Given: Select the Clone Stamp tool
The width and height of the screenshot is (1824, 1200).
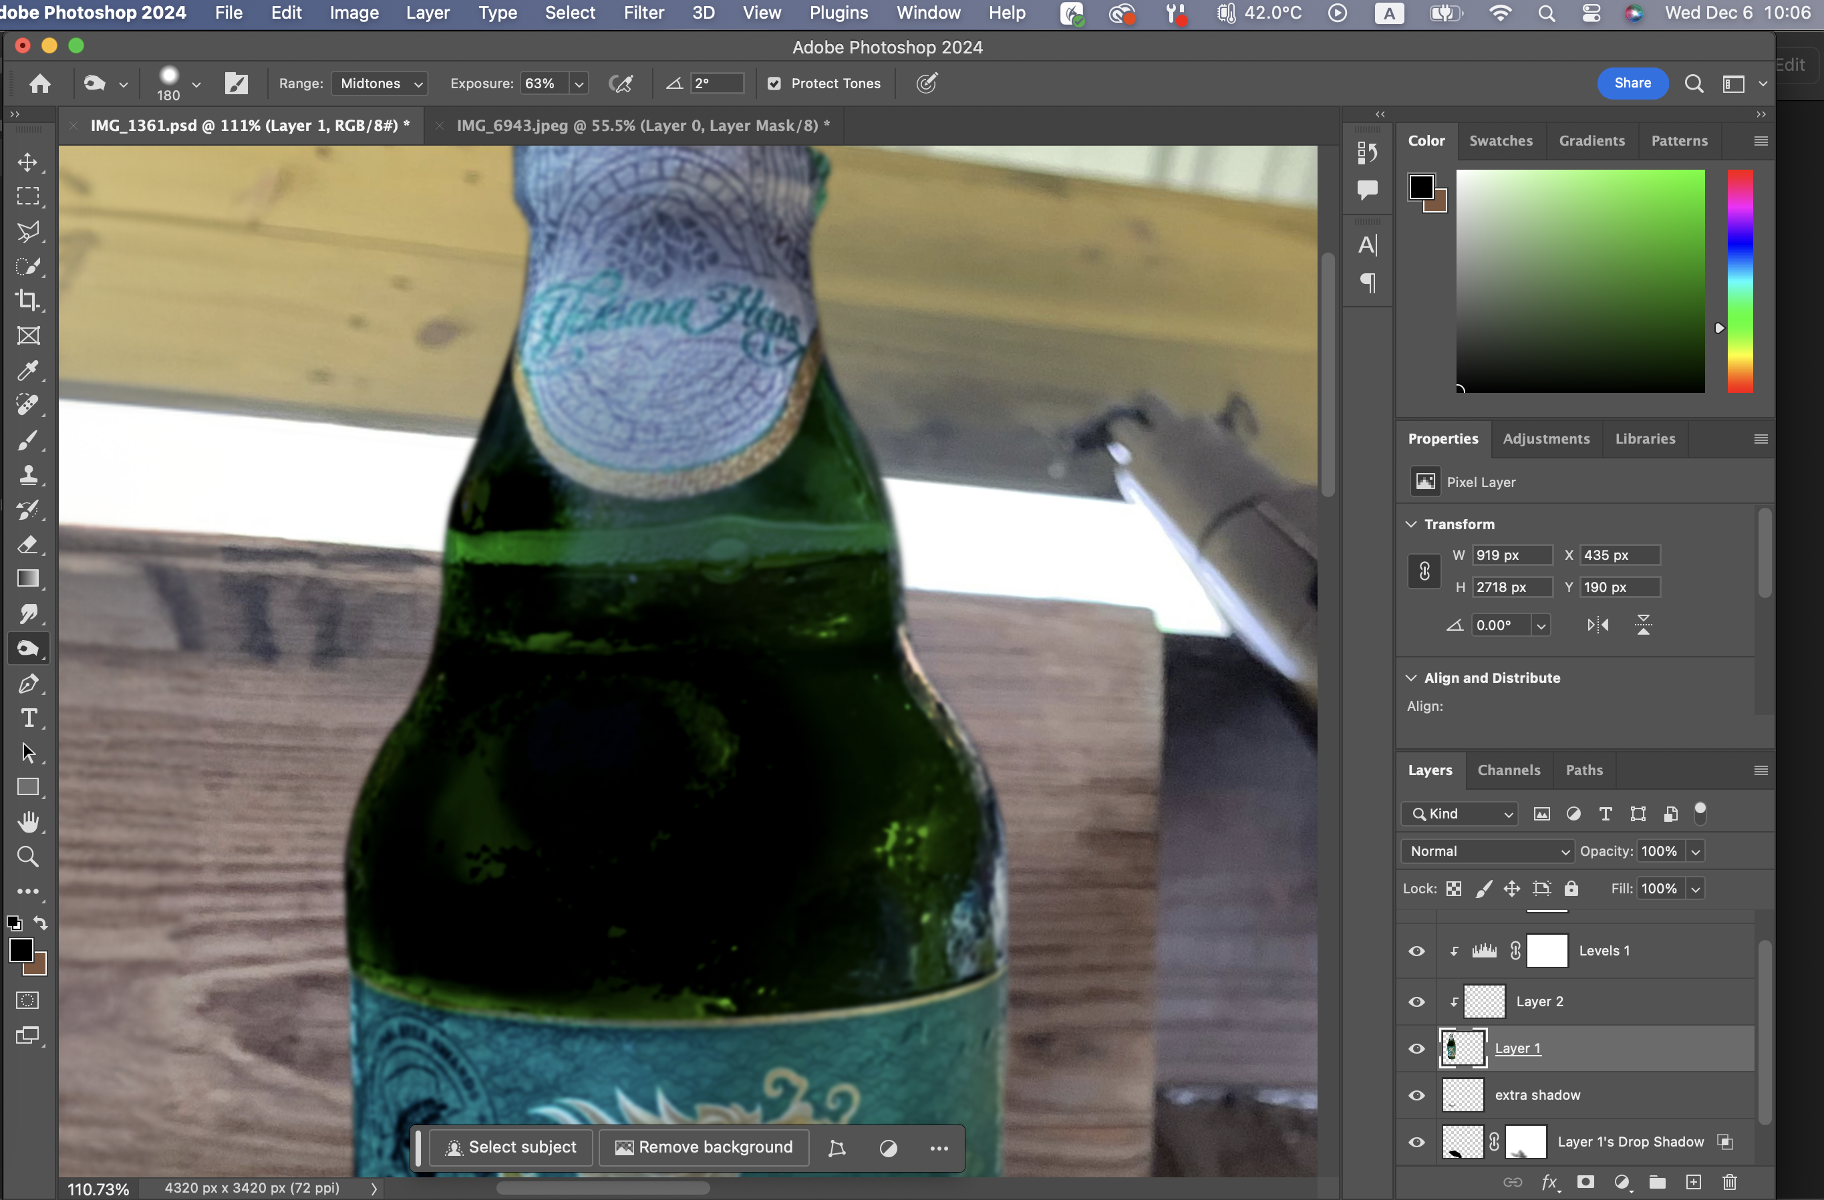Looking at the screenshot, I should pos(27,475).
